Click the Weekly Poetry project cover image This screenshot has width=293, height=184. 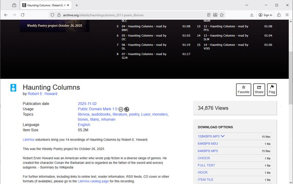click(55, 26)
